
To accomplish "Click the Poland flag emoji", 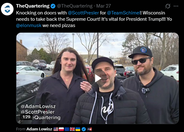I will click(61, 129).
